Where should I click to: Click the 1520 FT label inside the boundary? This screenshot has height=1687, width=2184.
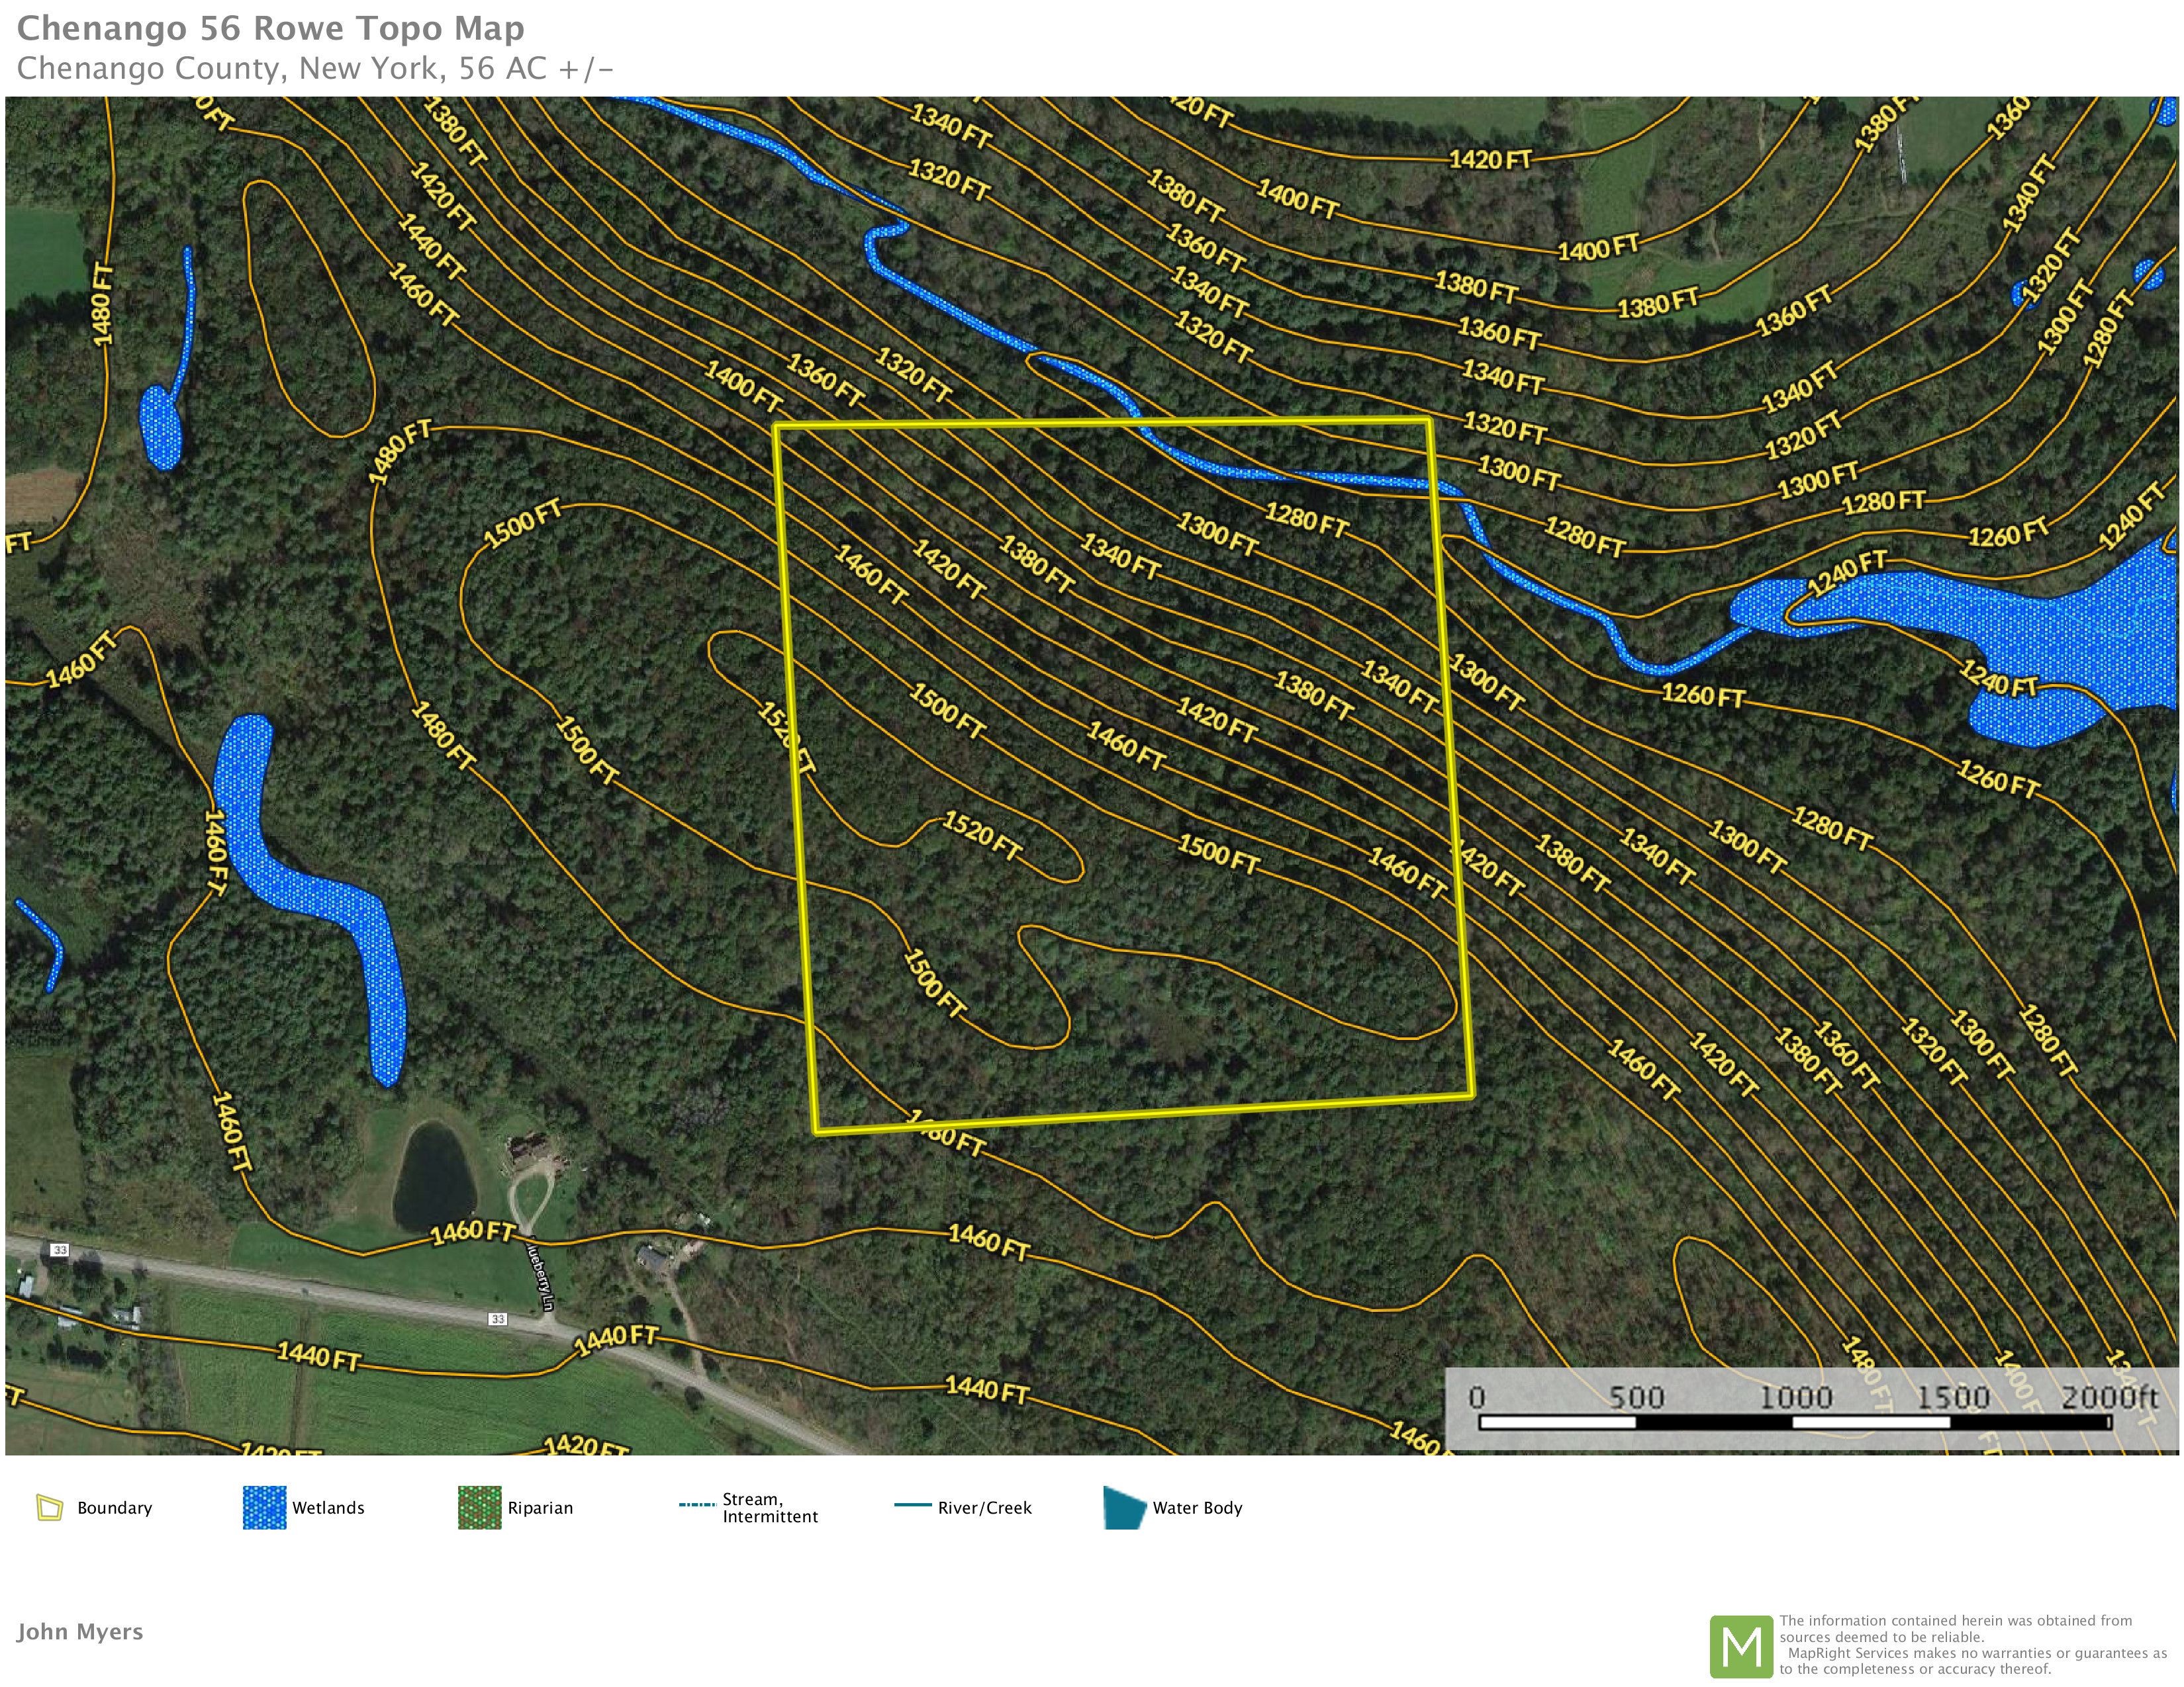982,836
